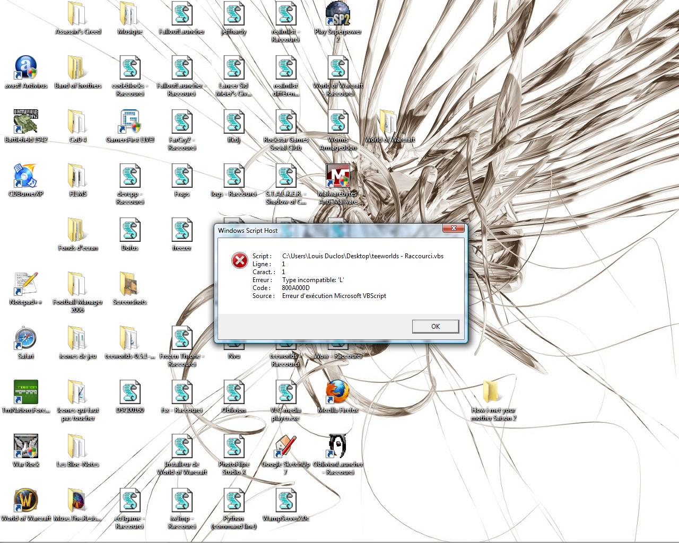Open the GamersFirst LIVE! desktop icon
The width and height of the screenshot is (679, 543).
(x=129, y=122)
